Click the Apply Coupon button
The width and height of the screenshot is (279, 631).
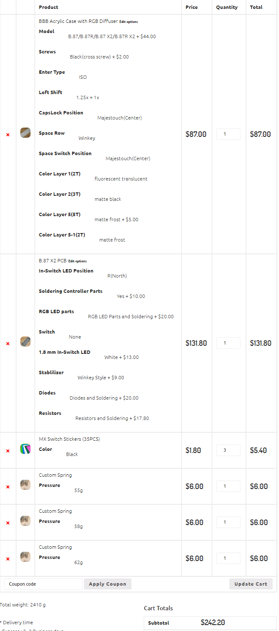tap(108, 584)
